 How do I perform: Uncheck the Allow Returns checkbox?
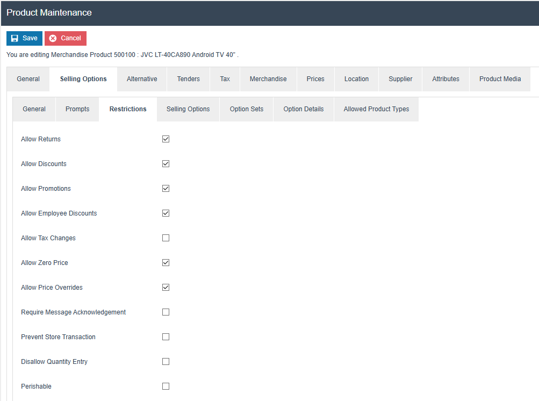166,139
